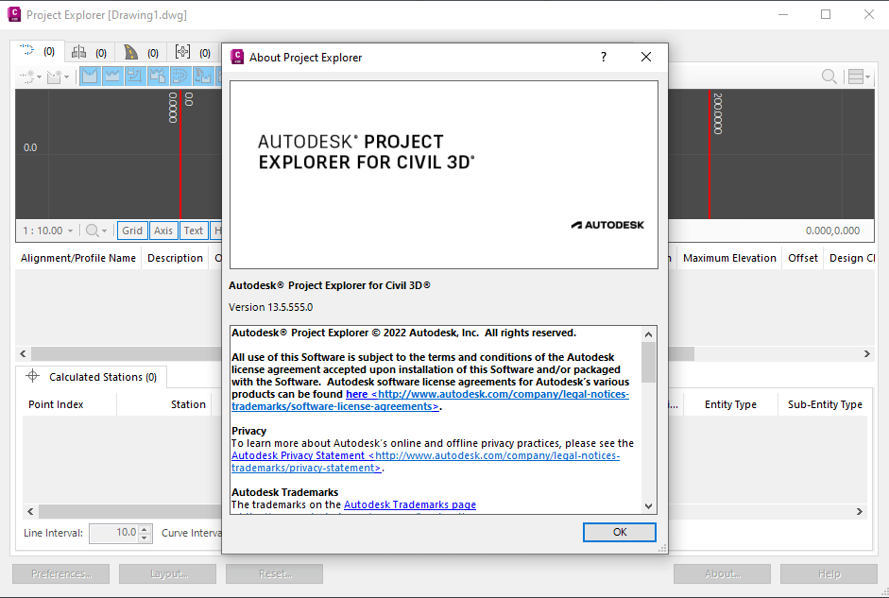Screen dimensions: 889x598
Task: Click the Project Explorer title bar app icon
Action: (x=14, y=15)
